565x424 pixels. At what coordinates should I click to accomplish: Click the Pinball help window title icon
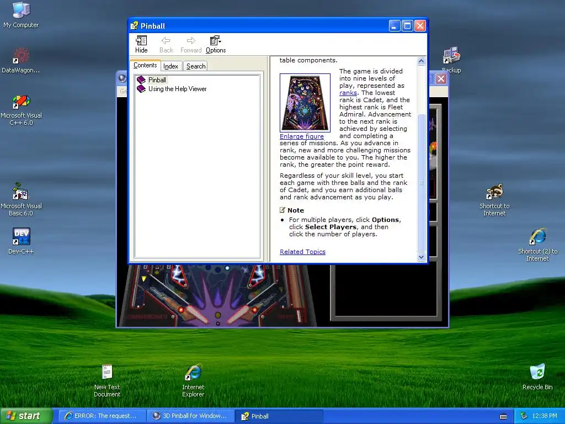[135, 25]
